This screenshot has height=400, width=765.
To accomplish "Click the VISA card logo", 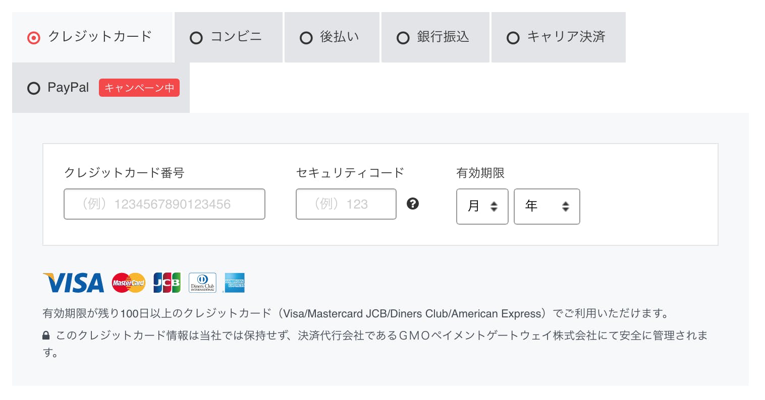I will [x=74, y=283].
